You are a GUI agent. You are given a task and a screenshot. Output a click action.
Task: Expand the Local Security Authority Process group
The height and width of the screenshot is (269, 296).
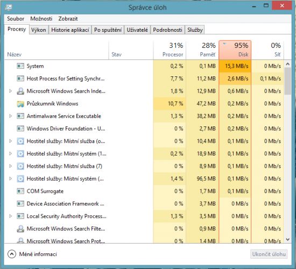10,216
